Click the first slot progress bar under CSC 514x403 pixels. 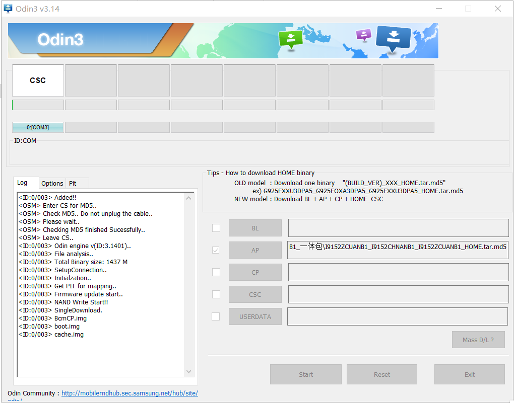pos(38,105)
